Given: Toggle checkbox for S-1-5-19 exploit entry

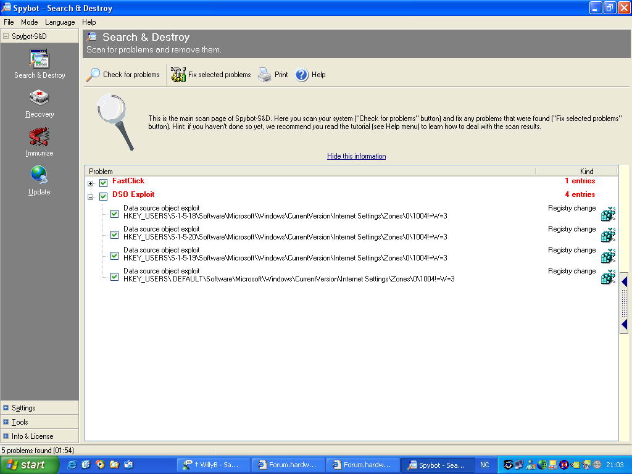Looking at the screenshot, I should pos(114,256).
